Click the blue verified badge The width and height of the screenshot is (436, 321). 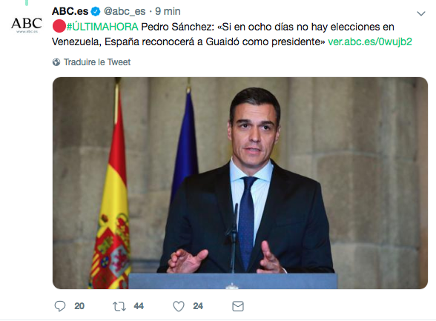pos(96,11)
